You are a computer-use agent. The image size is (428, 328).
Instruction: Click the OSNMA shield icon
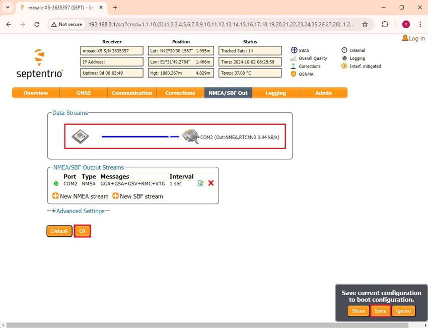(294, 74)
